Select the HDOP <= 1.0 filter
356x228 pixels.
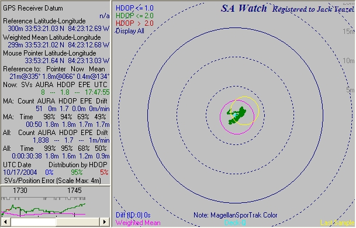coord(134,8)
